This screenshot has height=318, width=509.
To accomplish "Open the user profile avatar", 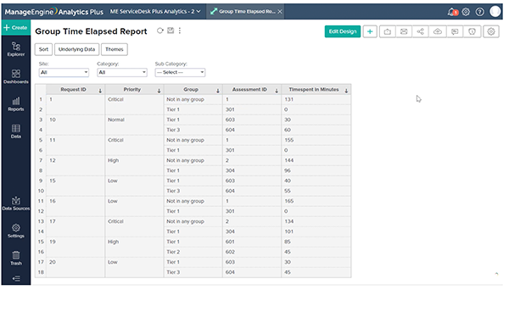I will coord(495,11).
